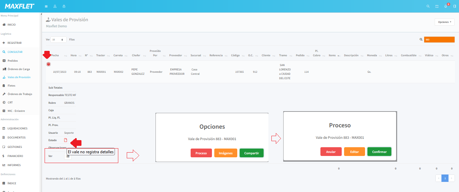Open the user profile icon in header
The image size is (459, 192).
(x=55, y=6)
